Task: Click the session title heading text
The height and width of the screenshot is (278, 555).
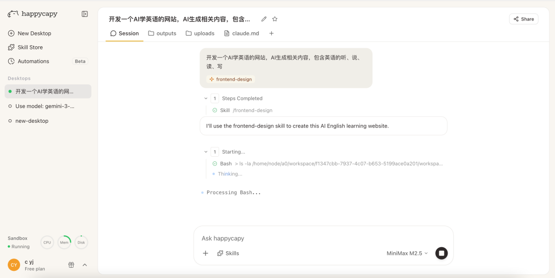Action: coord(179,19)
